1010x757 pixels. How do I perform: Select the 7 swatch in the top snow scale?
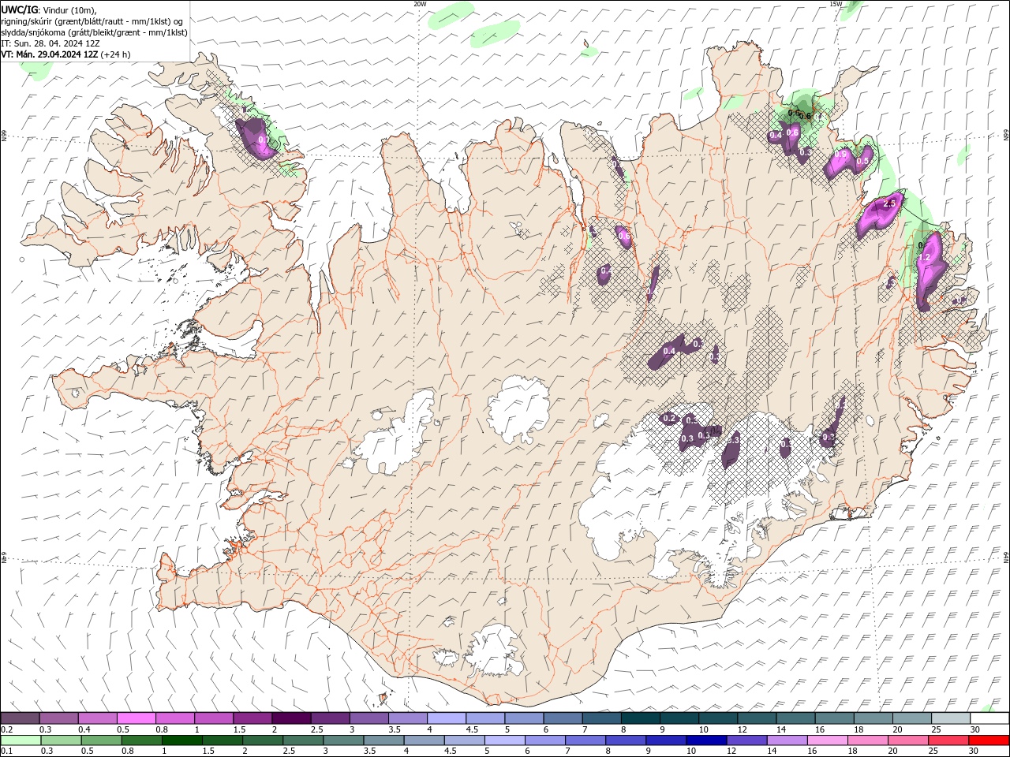(601, 718)
